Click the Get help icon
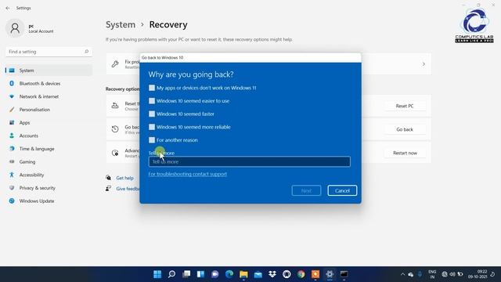 tap(109, 178)
